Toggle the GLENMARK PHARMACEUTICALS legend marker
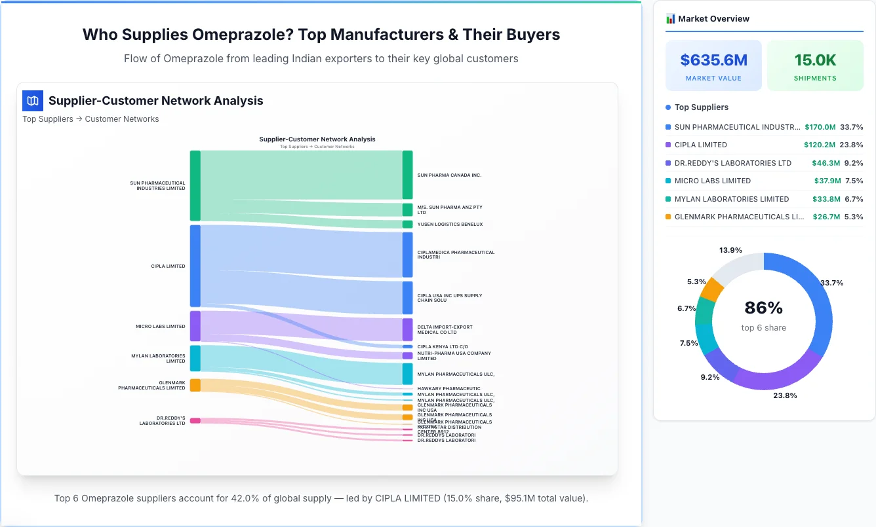Image resolution: width=876 pixels, height=527 pixels. point(667,217)
